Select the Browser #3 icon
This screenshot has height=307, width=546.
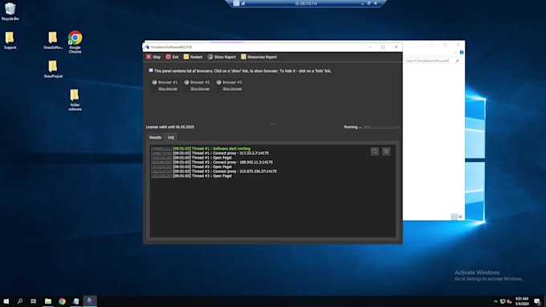pyautogui.click(x=218, y=83)
